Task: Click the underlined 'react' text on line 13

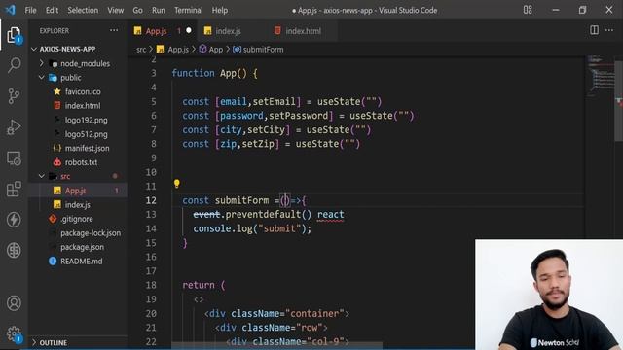Action: (331, 215)
